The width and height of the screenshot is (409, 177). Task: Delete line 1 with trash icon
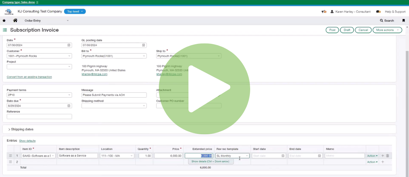coord(388,156)
